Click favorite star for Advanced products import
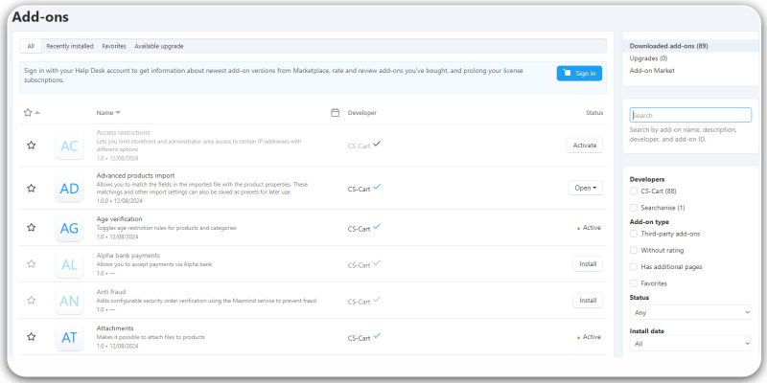Viewport: 767px width, 383px height. (31, 189)
